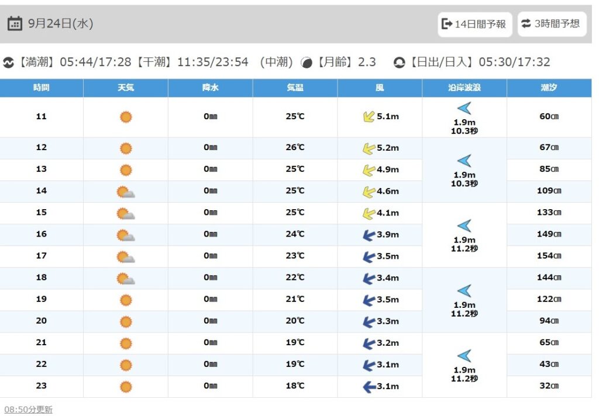Click the 109cm tide value
This screenshot has width=599, height=420.
[x=549, y=191]
